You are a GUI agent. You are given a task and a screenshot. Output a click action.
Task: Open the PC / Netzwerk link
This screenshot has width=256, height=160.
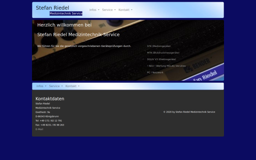click(155, 73)
